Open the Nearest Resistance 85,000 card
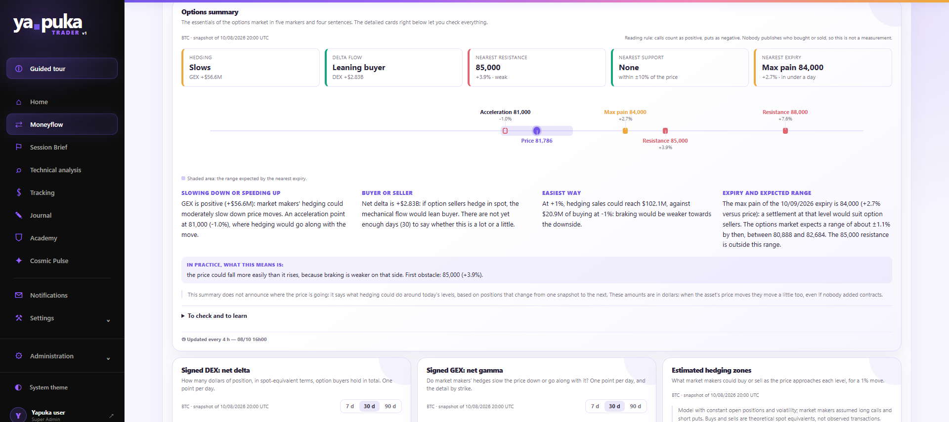Screen dimensions: 949x422 click(x=537, y=68)
